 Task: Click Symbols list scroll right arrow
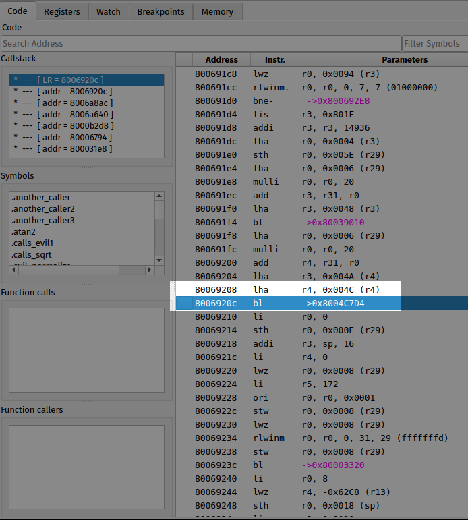150,270
